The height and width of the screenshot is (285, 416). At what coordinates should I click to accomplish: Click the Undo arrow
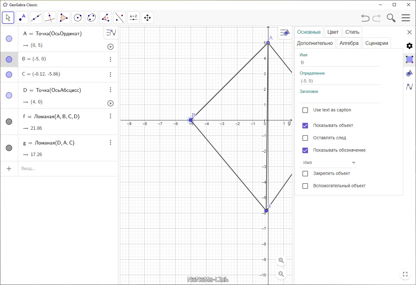coord(365,18)
